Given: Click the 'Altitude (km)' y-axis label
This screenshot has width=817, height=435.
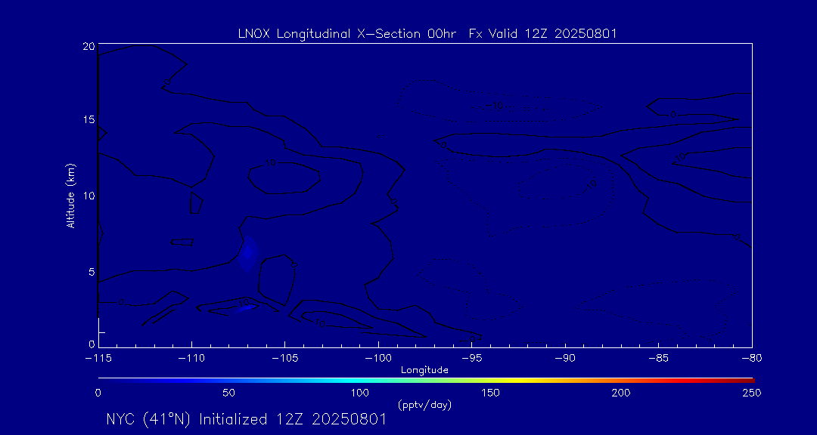Looking at the screenshot, I should click(x=70, y=196).
